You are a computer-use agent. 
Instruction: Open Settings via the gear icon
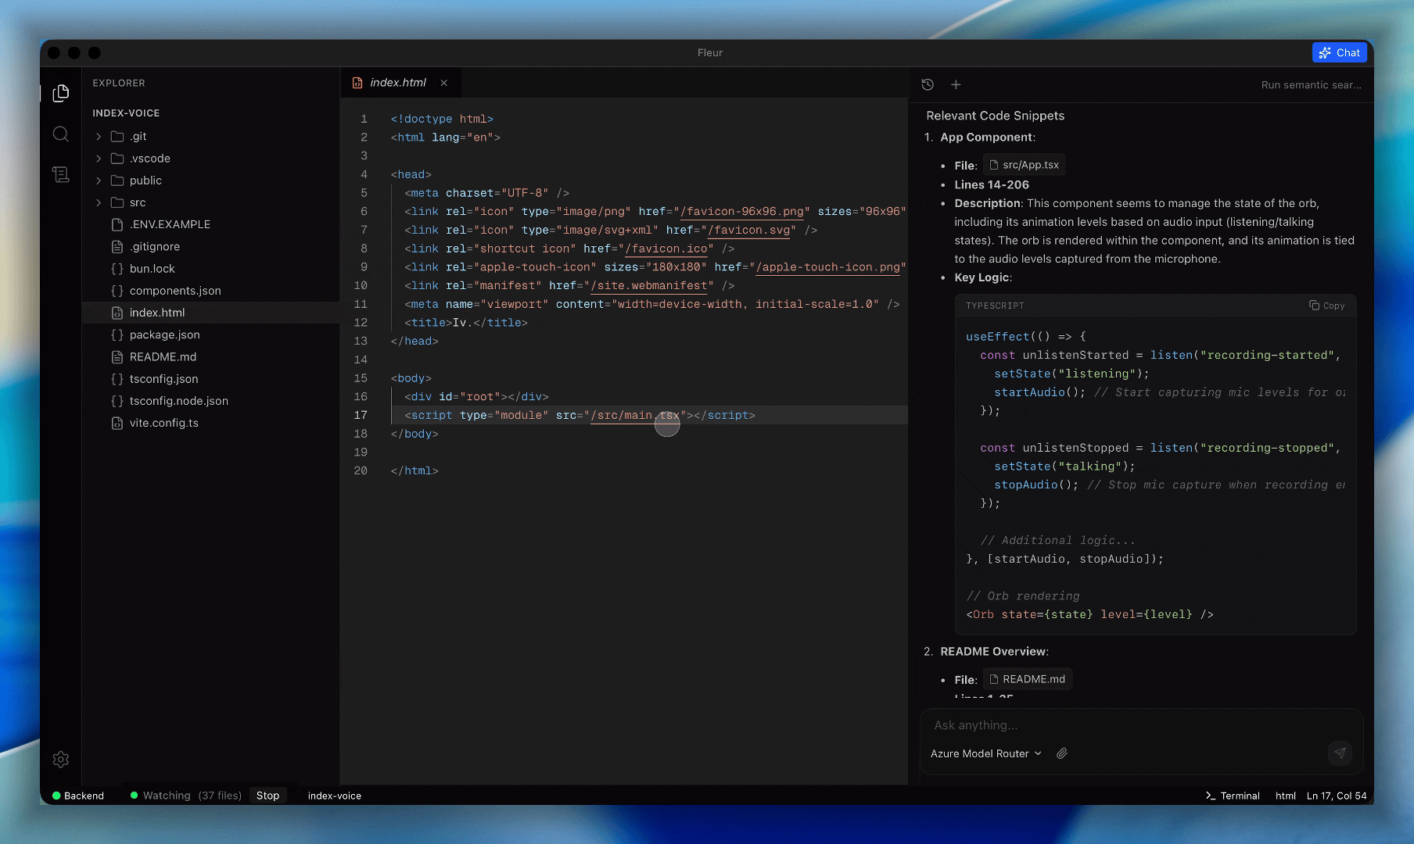coord(61,759)
